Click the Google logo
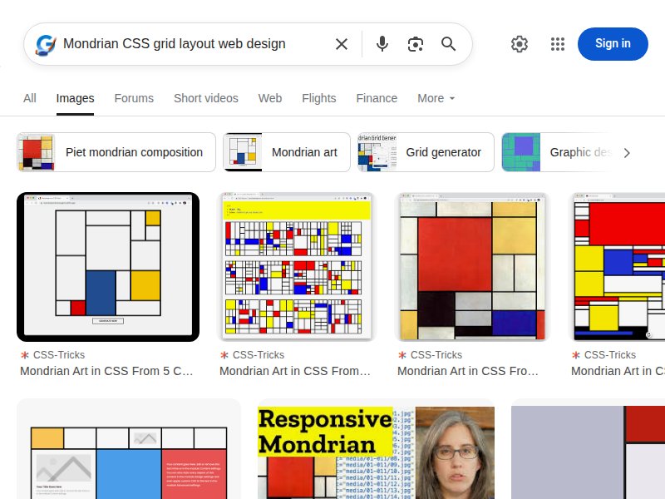Image resolution: width=665 pixels, height=499 pixels. point(47,43)
